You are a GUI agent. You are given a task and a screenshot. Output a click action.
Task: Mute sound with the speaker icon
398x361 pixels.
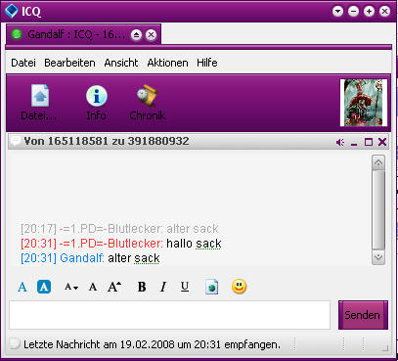pyautogui.click(x=340, y=142)
